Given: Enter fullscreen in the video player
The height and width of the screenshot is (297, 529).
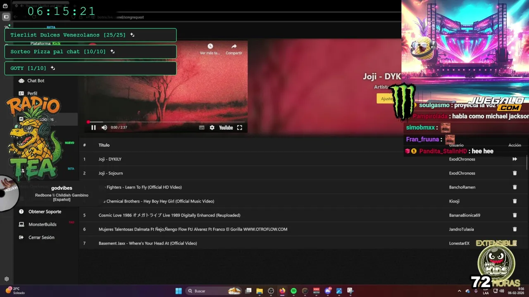Looking at the screenshot, I should coord(239,127).
